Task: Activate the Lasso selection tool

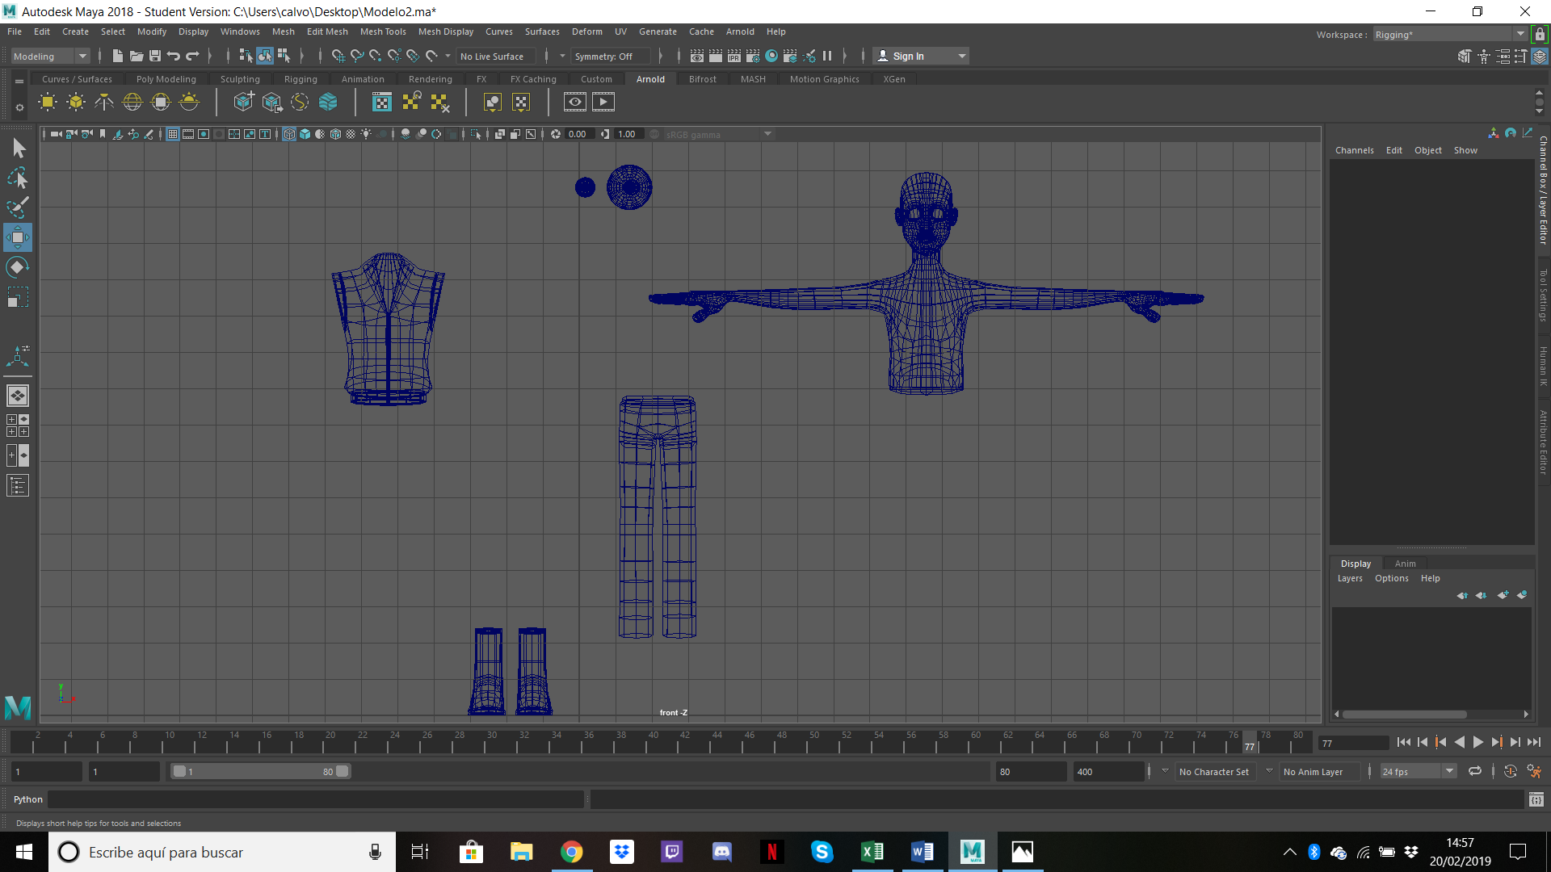Action: point(18,178)
